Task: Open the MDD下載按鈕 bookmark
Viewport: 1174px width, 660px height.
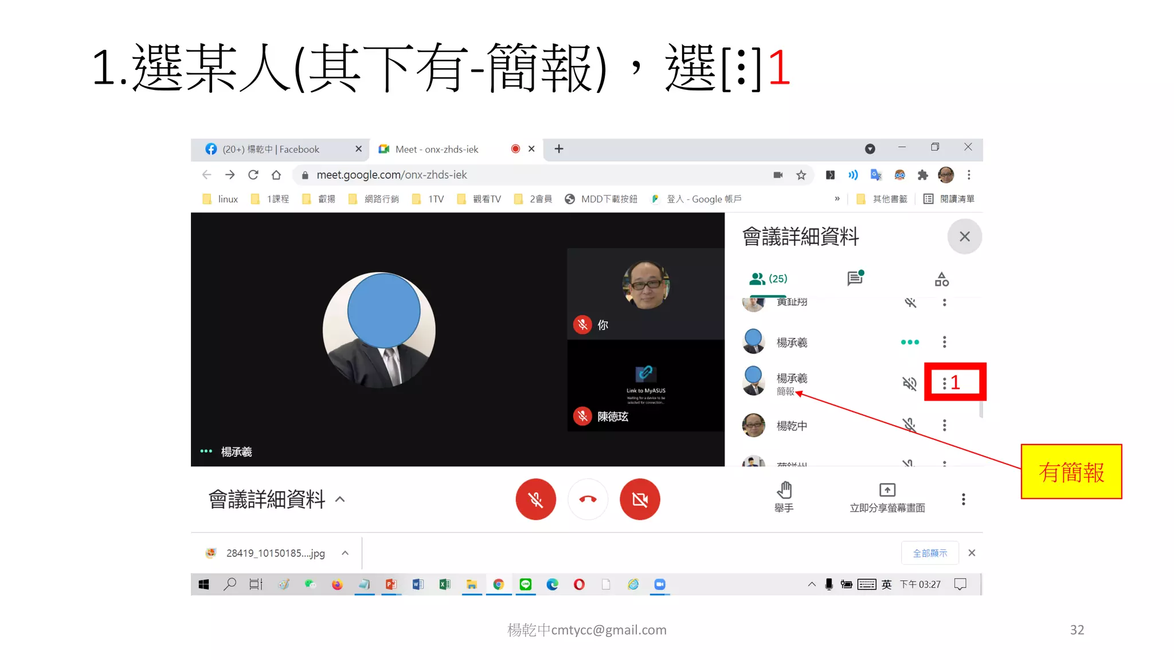Action: click(601, 199)
